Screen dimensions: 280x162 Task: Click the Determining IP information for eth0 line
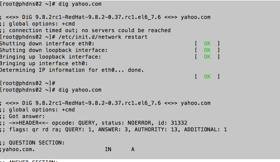tap(72, 70)
